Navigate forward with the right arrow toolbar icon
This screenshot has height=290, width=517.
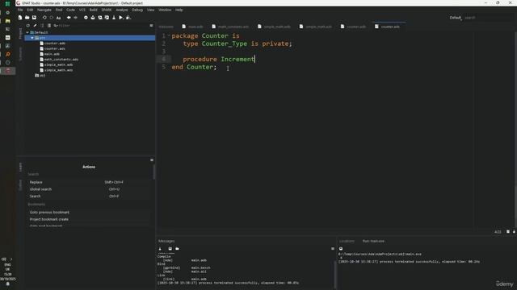coord(75,18)
